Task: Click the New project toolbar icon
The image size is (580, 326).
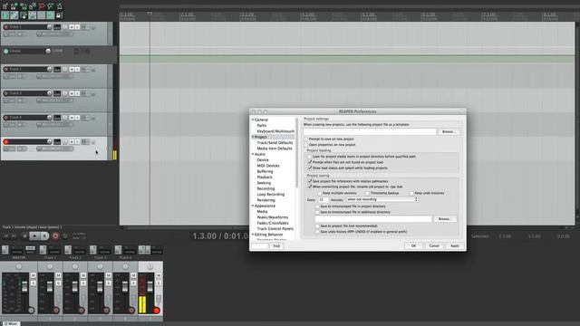Action: point(5,6)
